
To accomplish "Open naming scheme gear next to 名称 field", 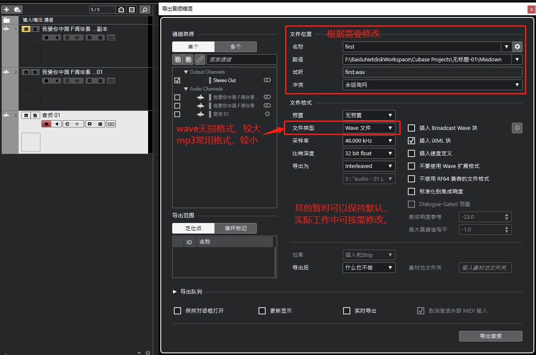I will (517, 47).
